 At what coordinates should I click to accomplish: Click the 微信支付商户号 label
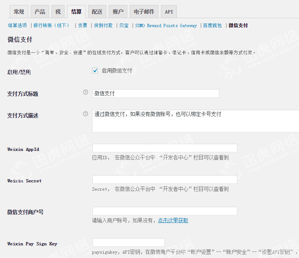tap(25, 212)
